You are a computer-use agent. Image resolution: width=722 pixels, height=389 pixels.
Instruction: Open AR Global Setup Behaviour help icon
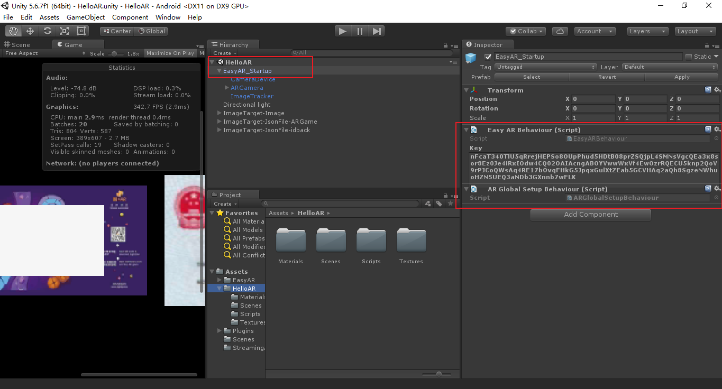[708, 189]
